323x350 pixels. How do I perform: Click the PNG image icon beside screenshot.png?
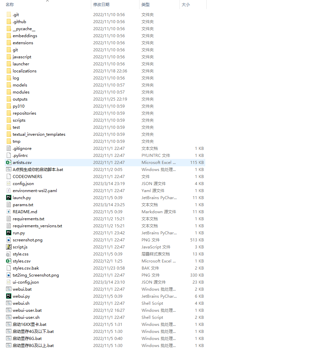pyautogui.click(x=8, y=240)
